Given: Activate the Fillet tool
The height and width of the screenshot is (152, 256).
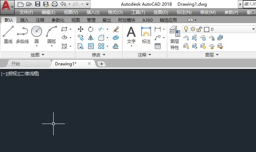Looking at the screenshot, I should pos(101,38).
